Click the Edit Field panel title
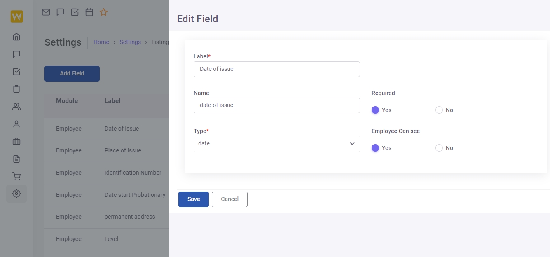This screenshot has width=550, height=257. click(197, 19)
